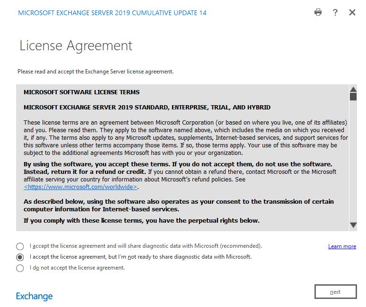The width and height of the screenshot is (366, 307).
Task: Select accept and share diagnostic data option
Action: click(20, 246)
